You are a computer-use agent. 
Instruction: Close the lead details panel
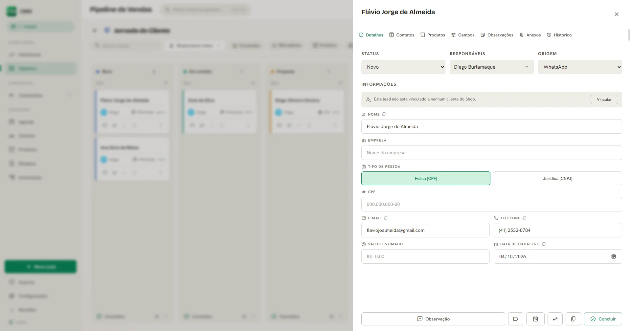(617, 14)
